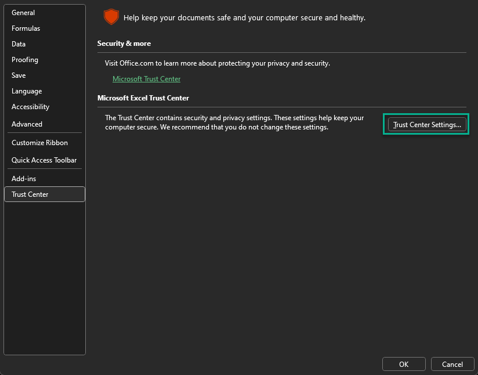Follow the Microsoft Trust Center hyperlink
The width and height of the screenshot is (478, 375).
(146, 79)
